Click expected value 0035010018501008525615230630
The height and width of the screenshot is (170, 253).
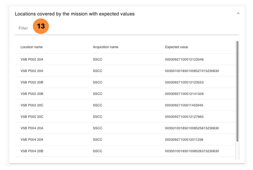pos(192,128)
